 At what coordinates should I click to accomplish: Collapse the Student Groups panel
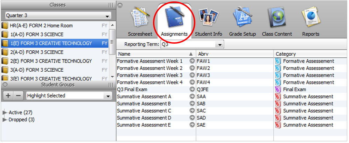(x=6, y=85)
